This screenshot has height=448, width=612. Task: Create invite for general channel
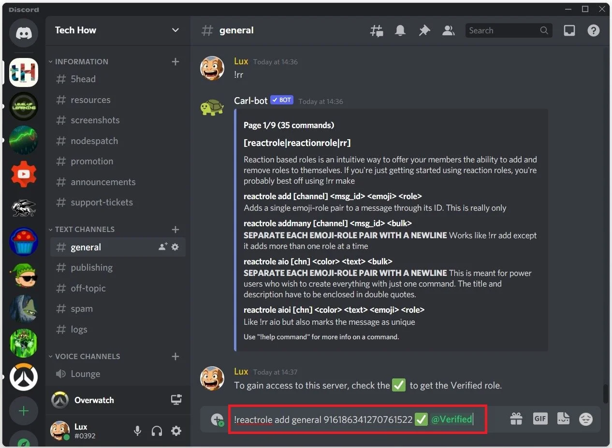click(163, 247)
